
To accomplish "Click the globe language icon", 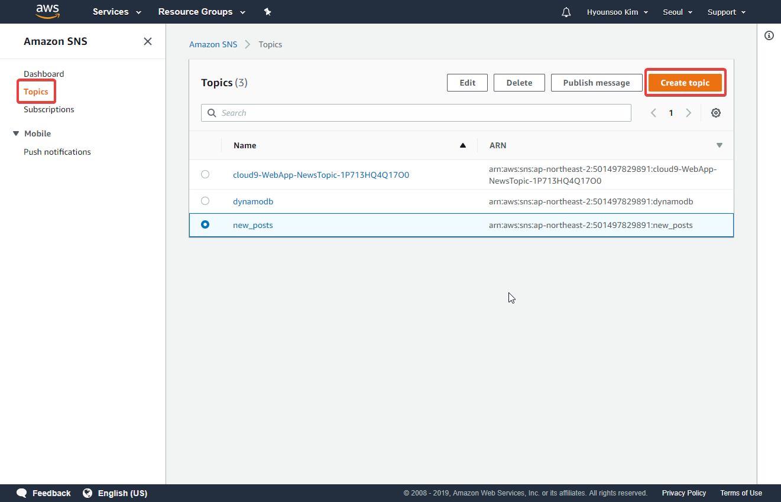I will tap(88, 493).
